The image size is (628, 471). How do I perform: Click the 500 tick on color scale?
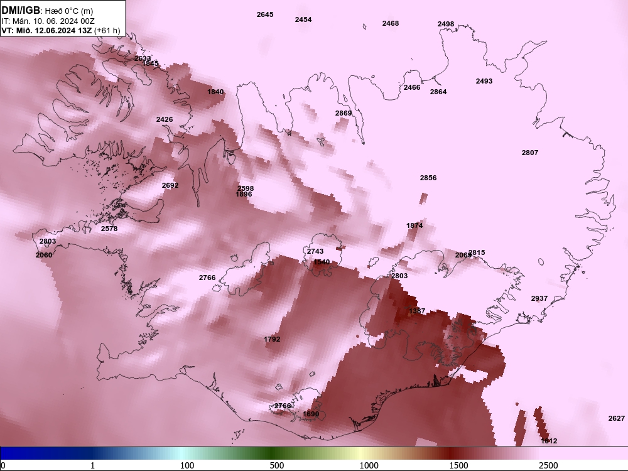point(277,465)
